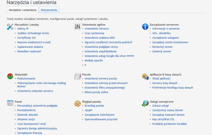212x135 pixels.
Task: Click the wrench and screwdriver Narzędzia i zasoby icon
Action: [10, 27]
